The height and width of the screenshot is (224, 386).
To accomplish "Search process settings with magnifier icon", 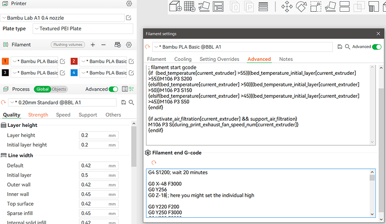I will pos(131,103).
